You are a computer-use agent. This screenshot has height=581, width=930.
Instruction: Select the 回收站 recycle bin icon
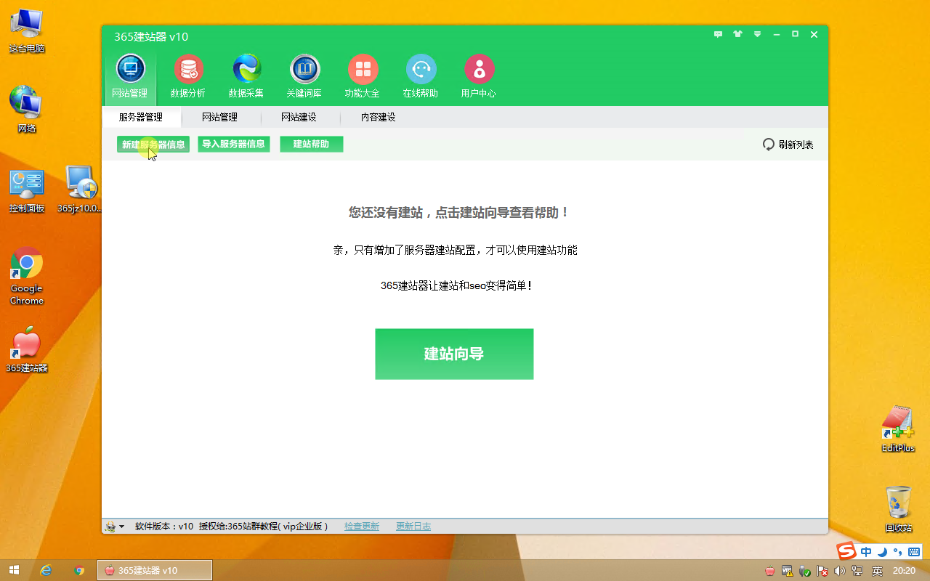tap(898, 510)
